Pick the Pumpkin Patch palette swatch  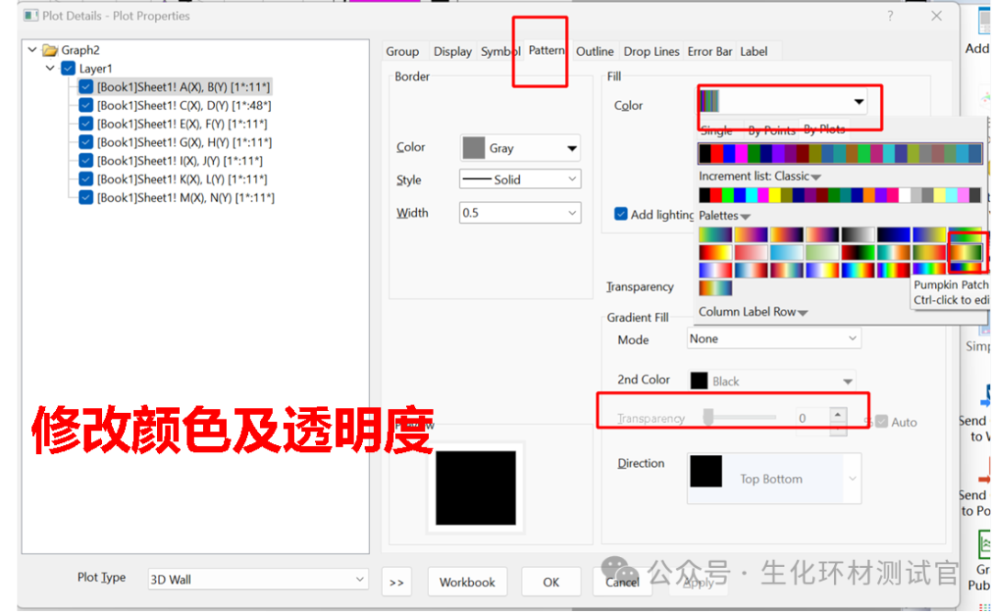(x=964, y=252)
